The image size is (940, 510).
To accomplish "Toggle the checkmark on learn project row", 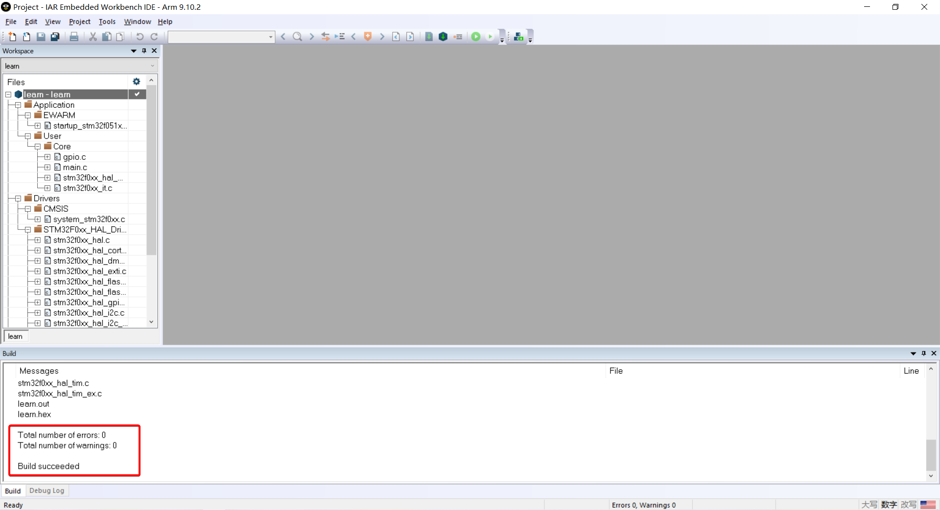I will click(137, 94).
